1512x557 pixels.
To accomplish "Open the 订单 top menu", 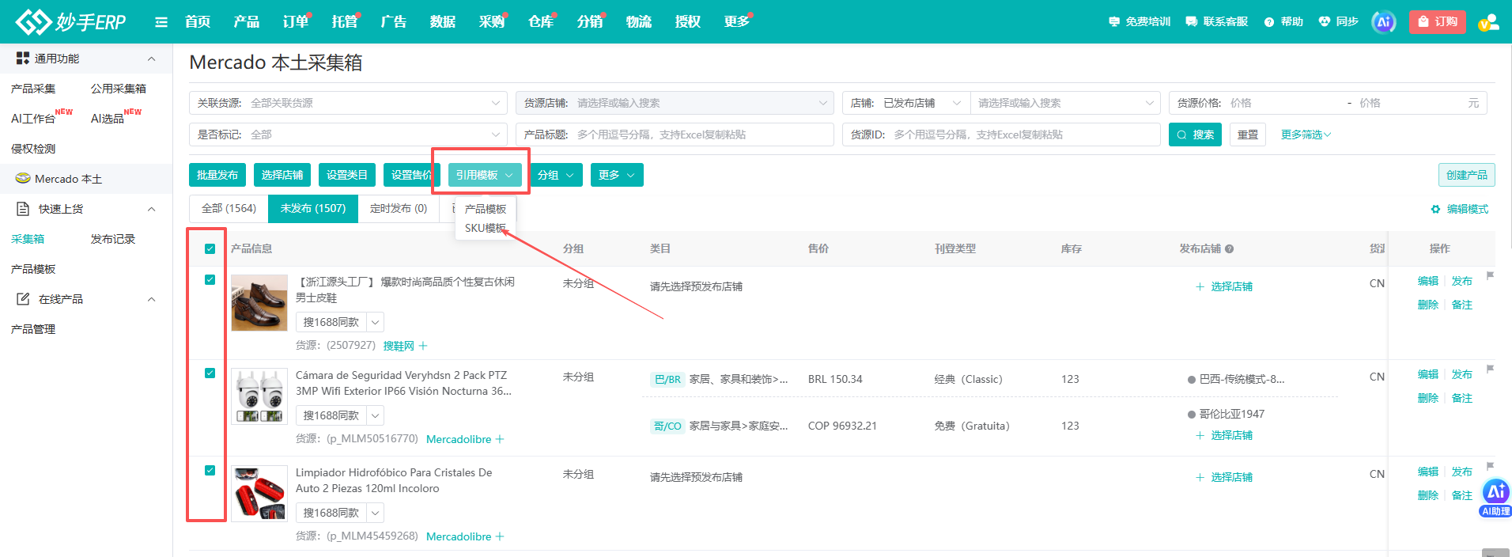I will [x=296, y=22].
